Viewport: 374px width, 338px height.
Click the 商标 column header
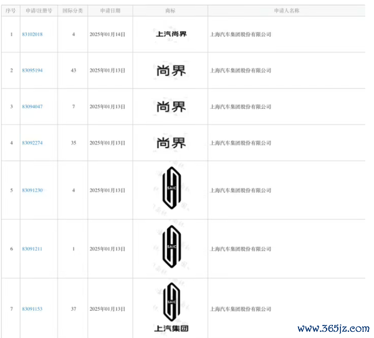coord(170,11)
